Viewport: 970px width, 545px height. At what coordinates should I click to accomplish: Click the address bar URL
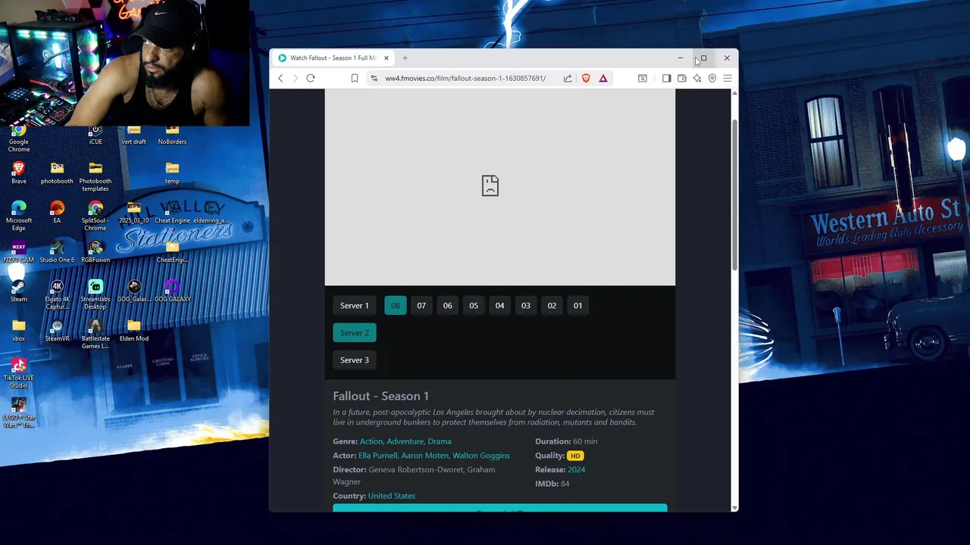[x=465, y=78]
